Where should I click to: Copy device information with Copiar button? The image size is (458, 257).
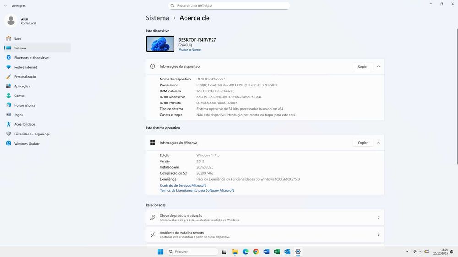click(x=362, y=66)
